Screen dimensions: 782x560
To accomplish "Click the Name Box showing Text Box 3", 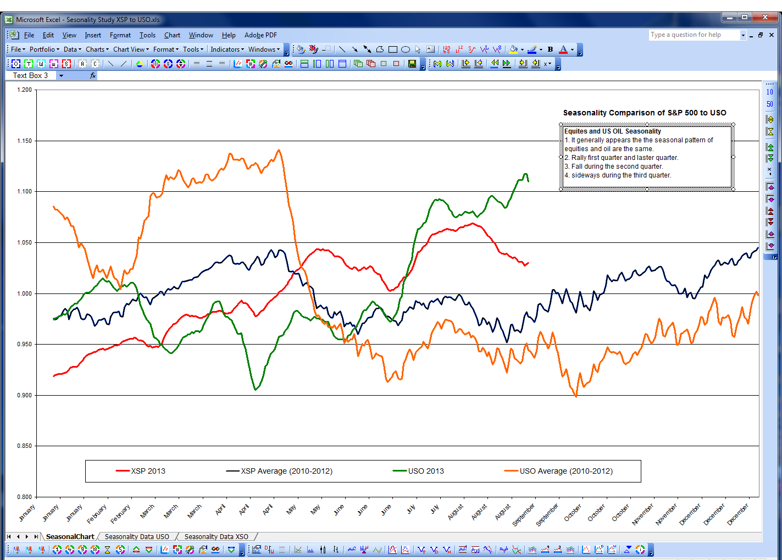I will coord(31,76).
